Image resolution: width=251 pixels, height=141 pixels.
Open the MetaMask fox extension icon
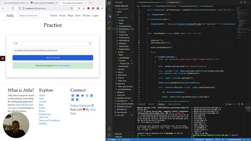(93, 8)
